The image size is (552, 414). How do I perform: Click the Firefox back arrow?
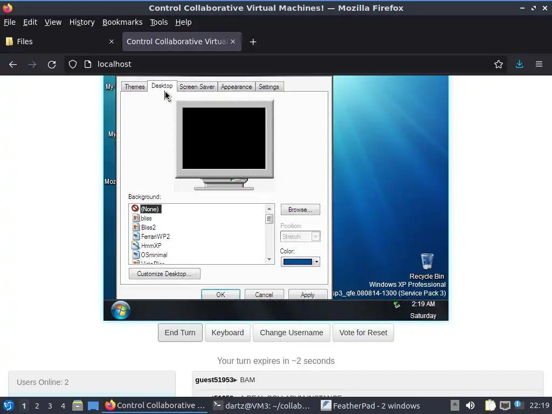coord(13,65)
